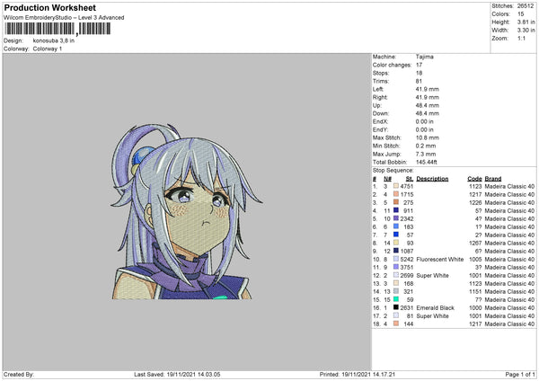Pick the beige swatch in stop row 13
The height and width of the screenshot is (381, 539).
(396, 283)
